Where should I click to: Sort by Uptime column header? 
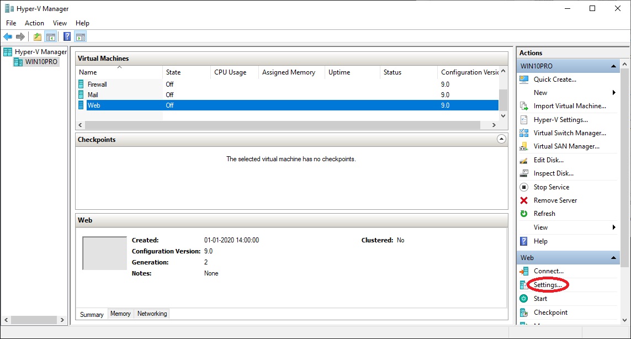pyautogui.click(x=352, y=72)
